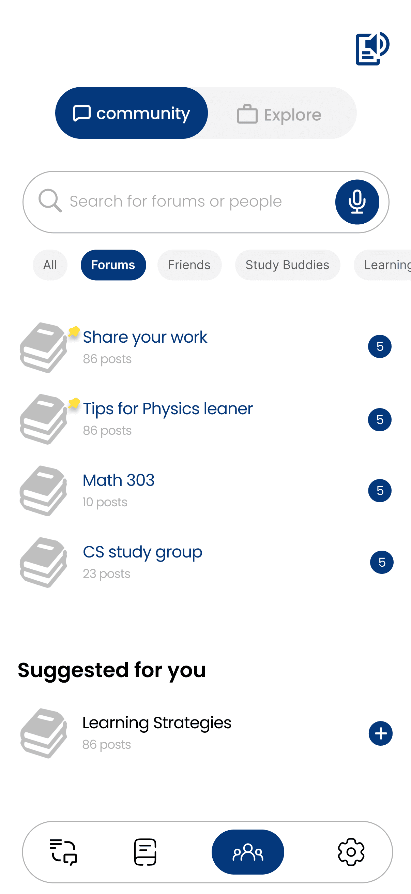Choose the Study Buddies filter
The height and width of the screenshot is (894, 411).
click(288, 265)
